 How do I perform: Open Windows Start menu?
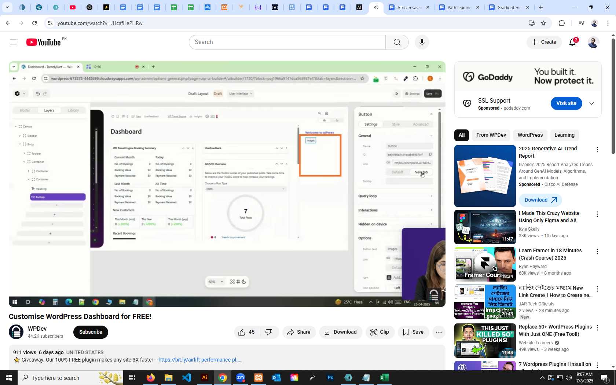tap(9, 378)
